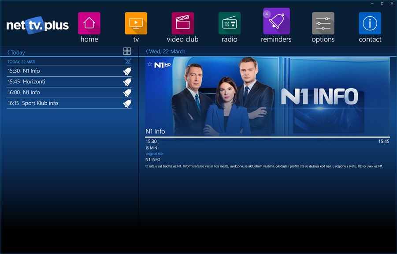The width and height of the screenshot is (397, 254).
Task: Click the tv menu label
Action: click(x=136, y=39)
